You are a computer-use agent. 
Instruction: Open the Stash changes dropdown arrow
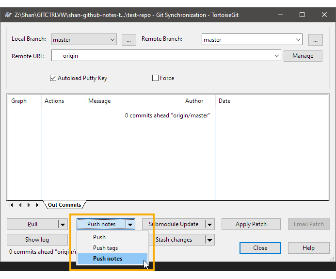210,240
